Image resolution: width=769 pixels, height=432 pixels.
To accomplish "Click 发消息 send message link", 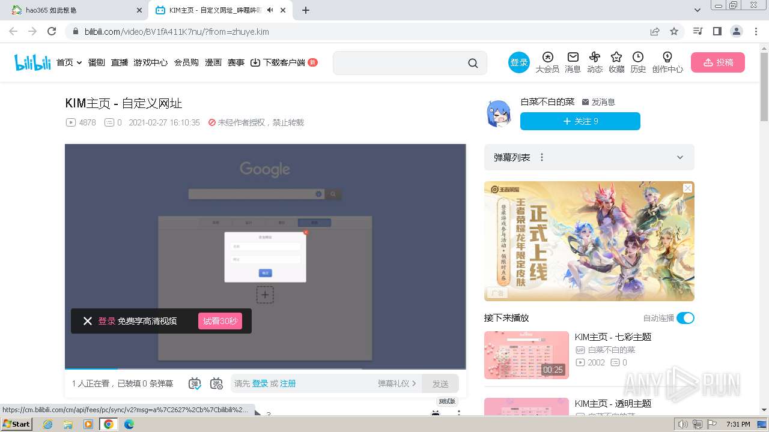I will tap(598, 102).
